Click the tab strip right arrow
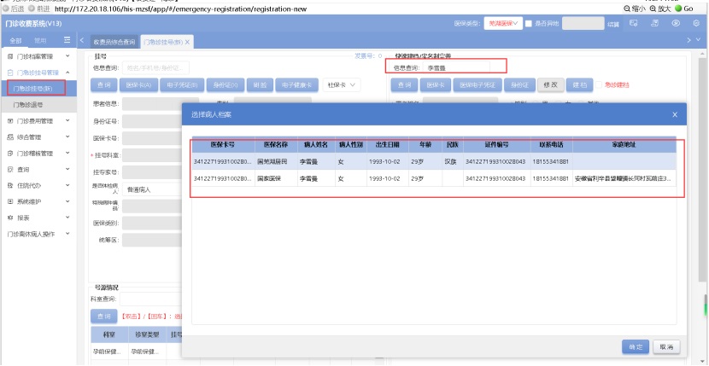The image size is (709, 366). tap(689, 40)
